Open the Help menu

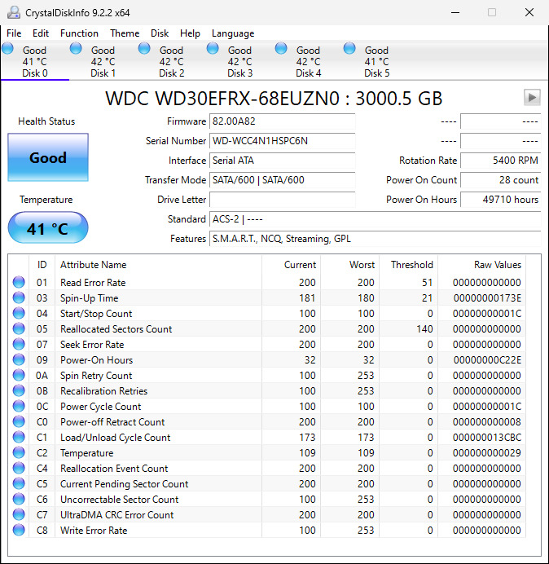(x=190, y=33)
